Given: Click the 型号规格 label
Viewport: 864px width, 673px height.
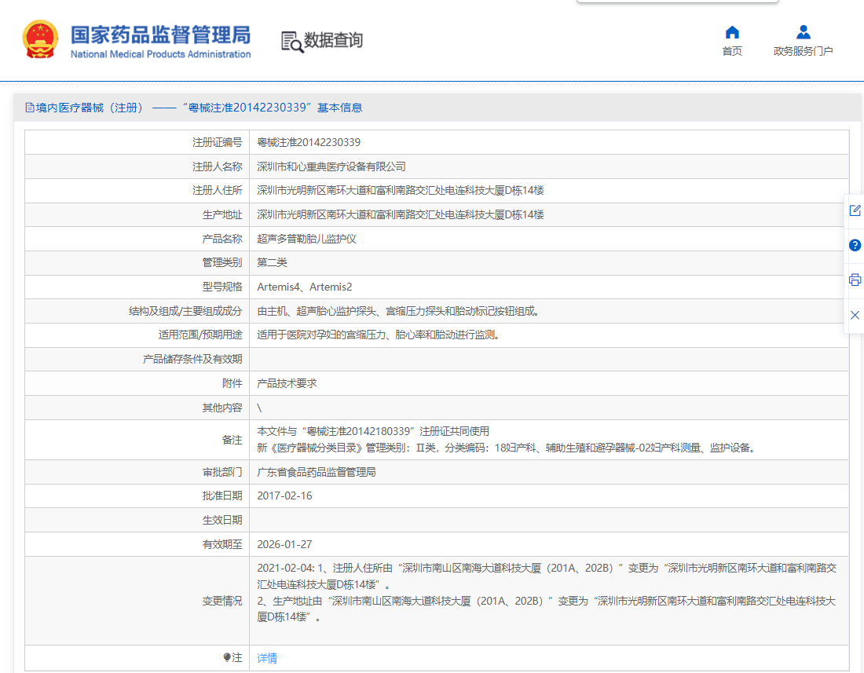Looking at the screenshot, I should pyautogui.click(x=222, y=287).
